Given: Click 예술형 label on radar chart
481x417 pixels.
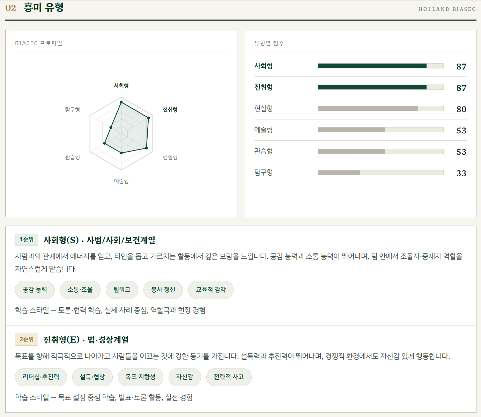Looking at the screenshot, I should (121, 181).
